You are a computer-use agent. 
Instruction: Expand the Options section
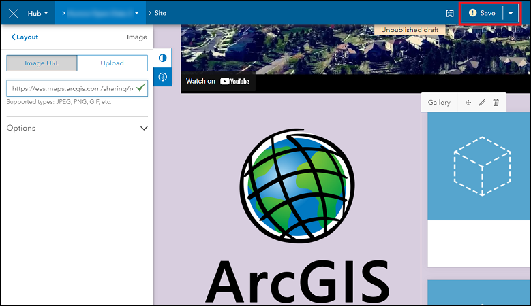point(77,128)
